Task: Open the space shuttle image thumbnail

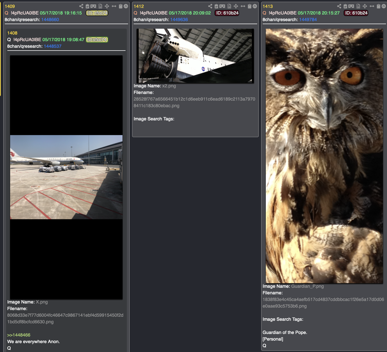Action: (x=195, y=56)
